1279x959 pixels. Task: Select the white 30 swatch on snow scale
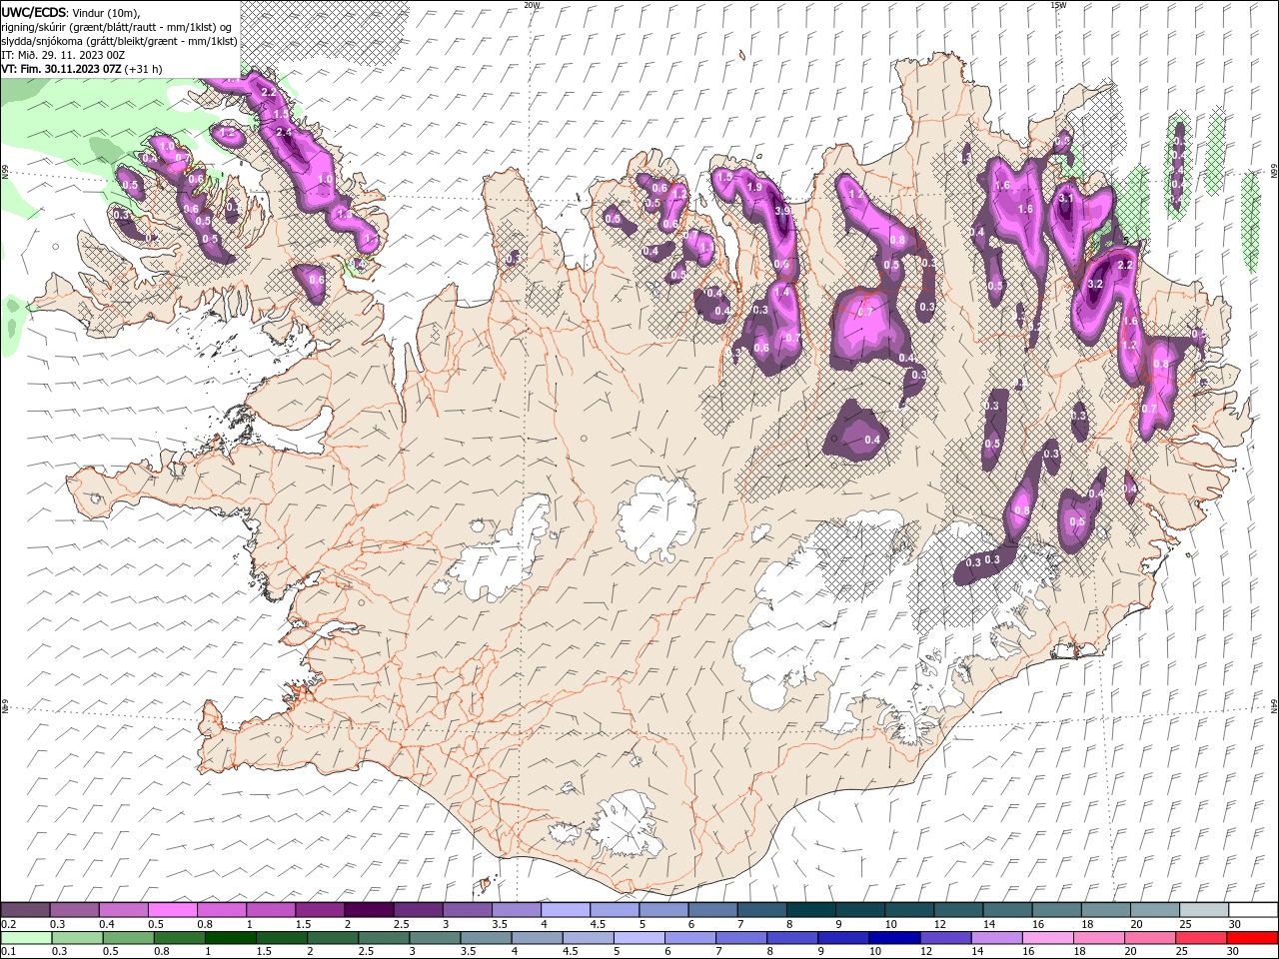1252,910
